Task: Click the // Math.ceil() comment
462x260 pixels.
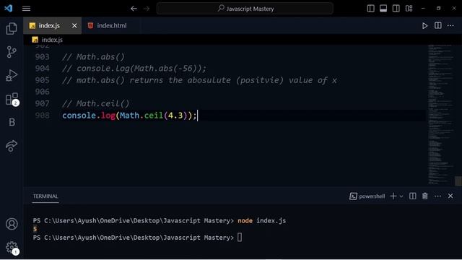Action: pos(95,103)
